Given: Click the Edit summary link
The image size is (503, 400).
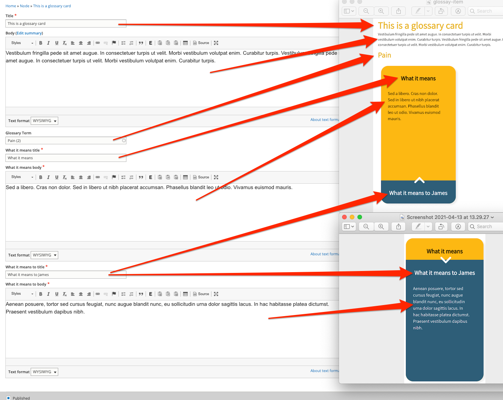Looking at the screenshot, I should click(x=29, y=33).
